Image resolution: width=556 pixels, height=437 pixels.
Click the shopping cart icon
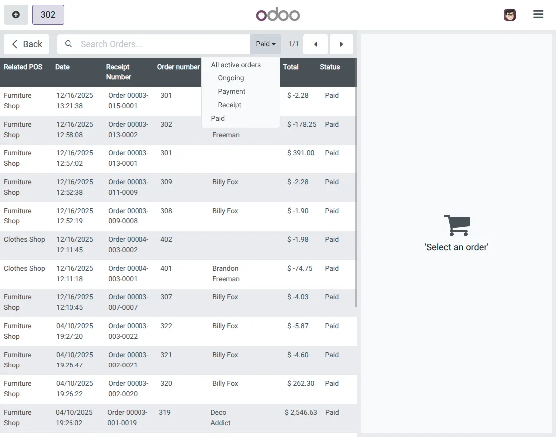pos(456,224)
